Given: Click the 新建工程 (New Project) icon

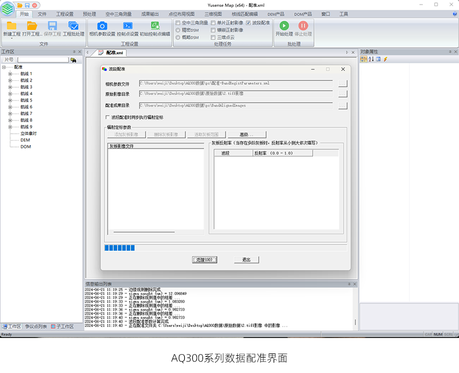Looking at the screenshot, I should click(x=11, y=26).
